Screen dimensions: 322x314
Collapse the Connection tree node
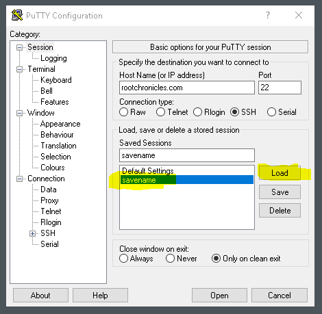(x=19, y=179)
